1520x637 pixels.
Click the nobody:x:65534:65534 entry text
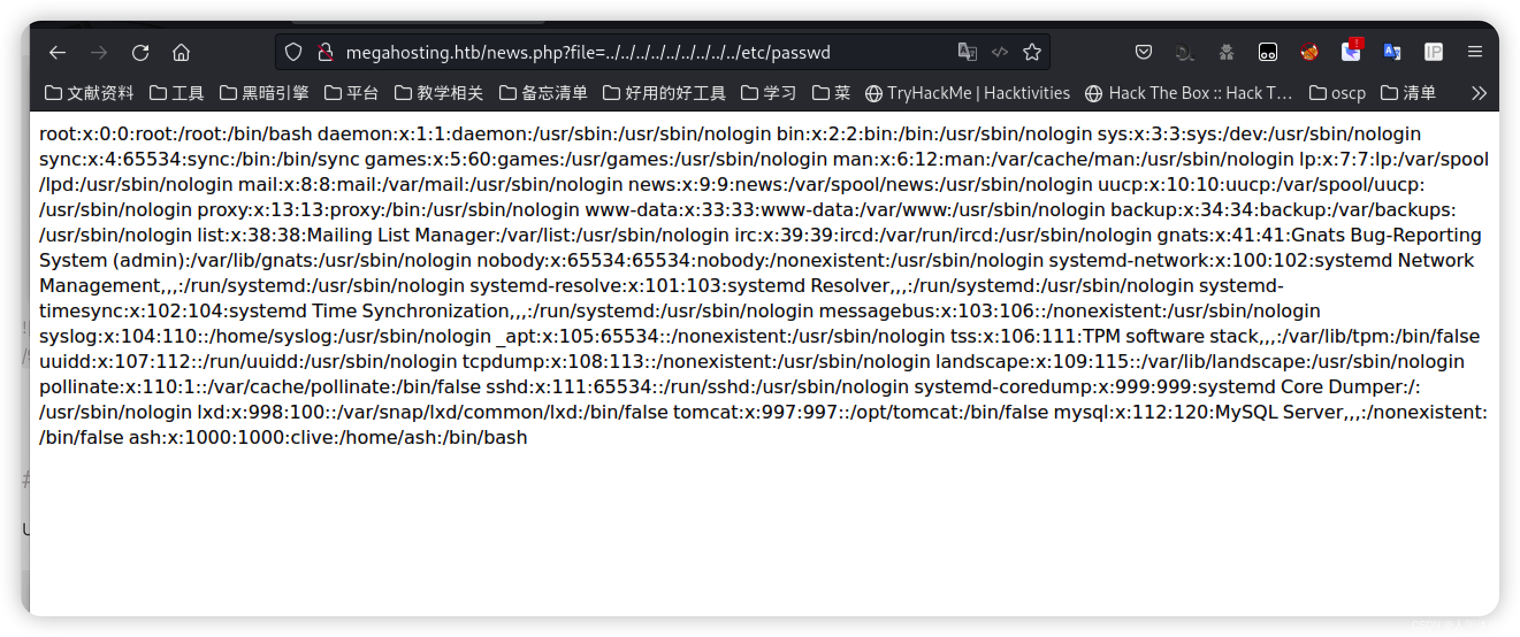point(760,260)
